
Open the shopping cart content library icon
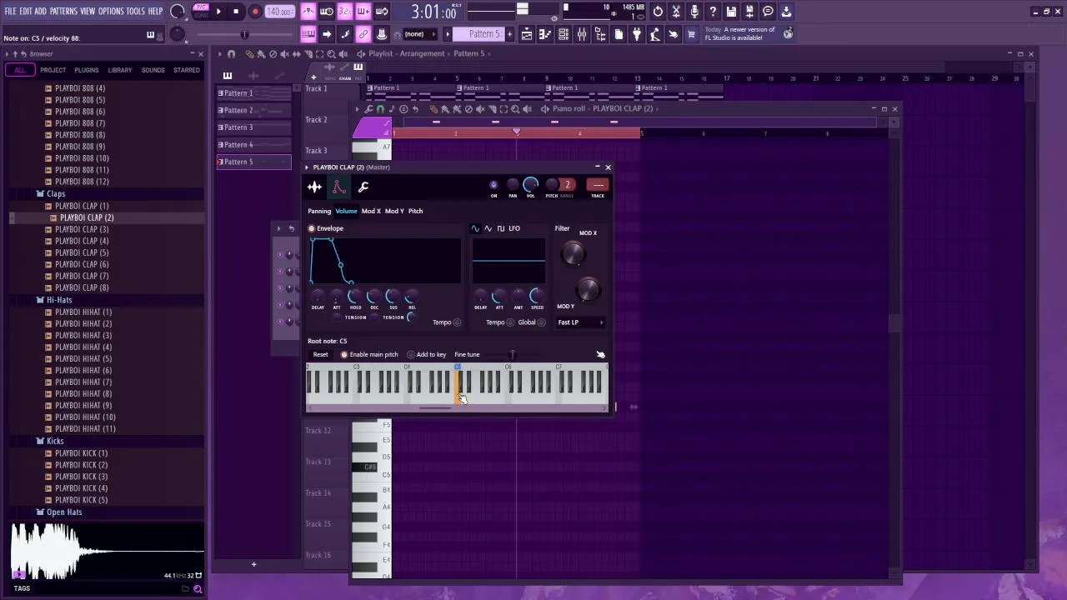pyautogui.click(x=691, y=34)
